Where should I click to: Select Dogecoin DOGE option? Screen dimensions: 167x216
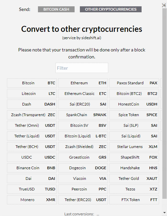[x=83, y=168]
